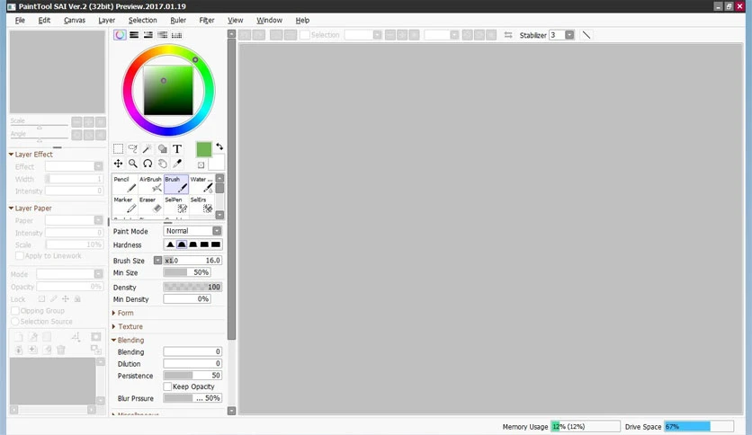Click the Density slider bar
This screenshot has height=435, width=752.
point(192,287)
